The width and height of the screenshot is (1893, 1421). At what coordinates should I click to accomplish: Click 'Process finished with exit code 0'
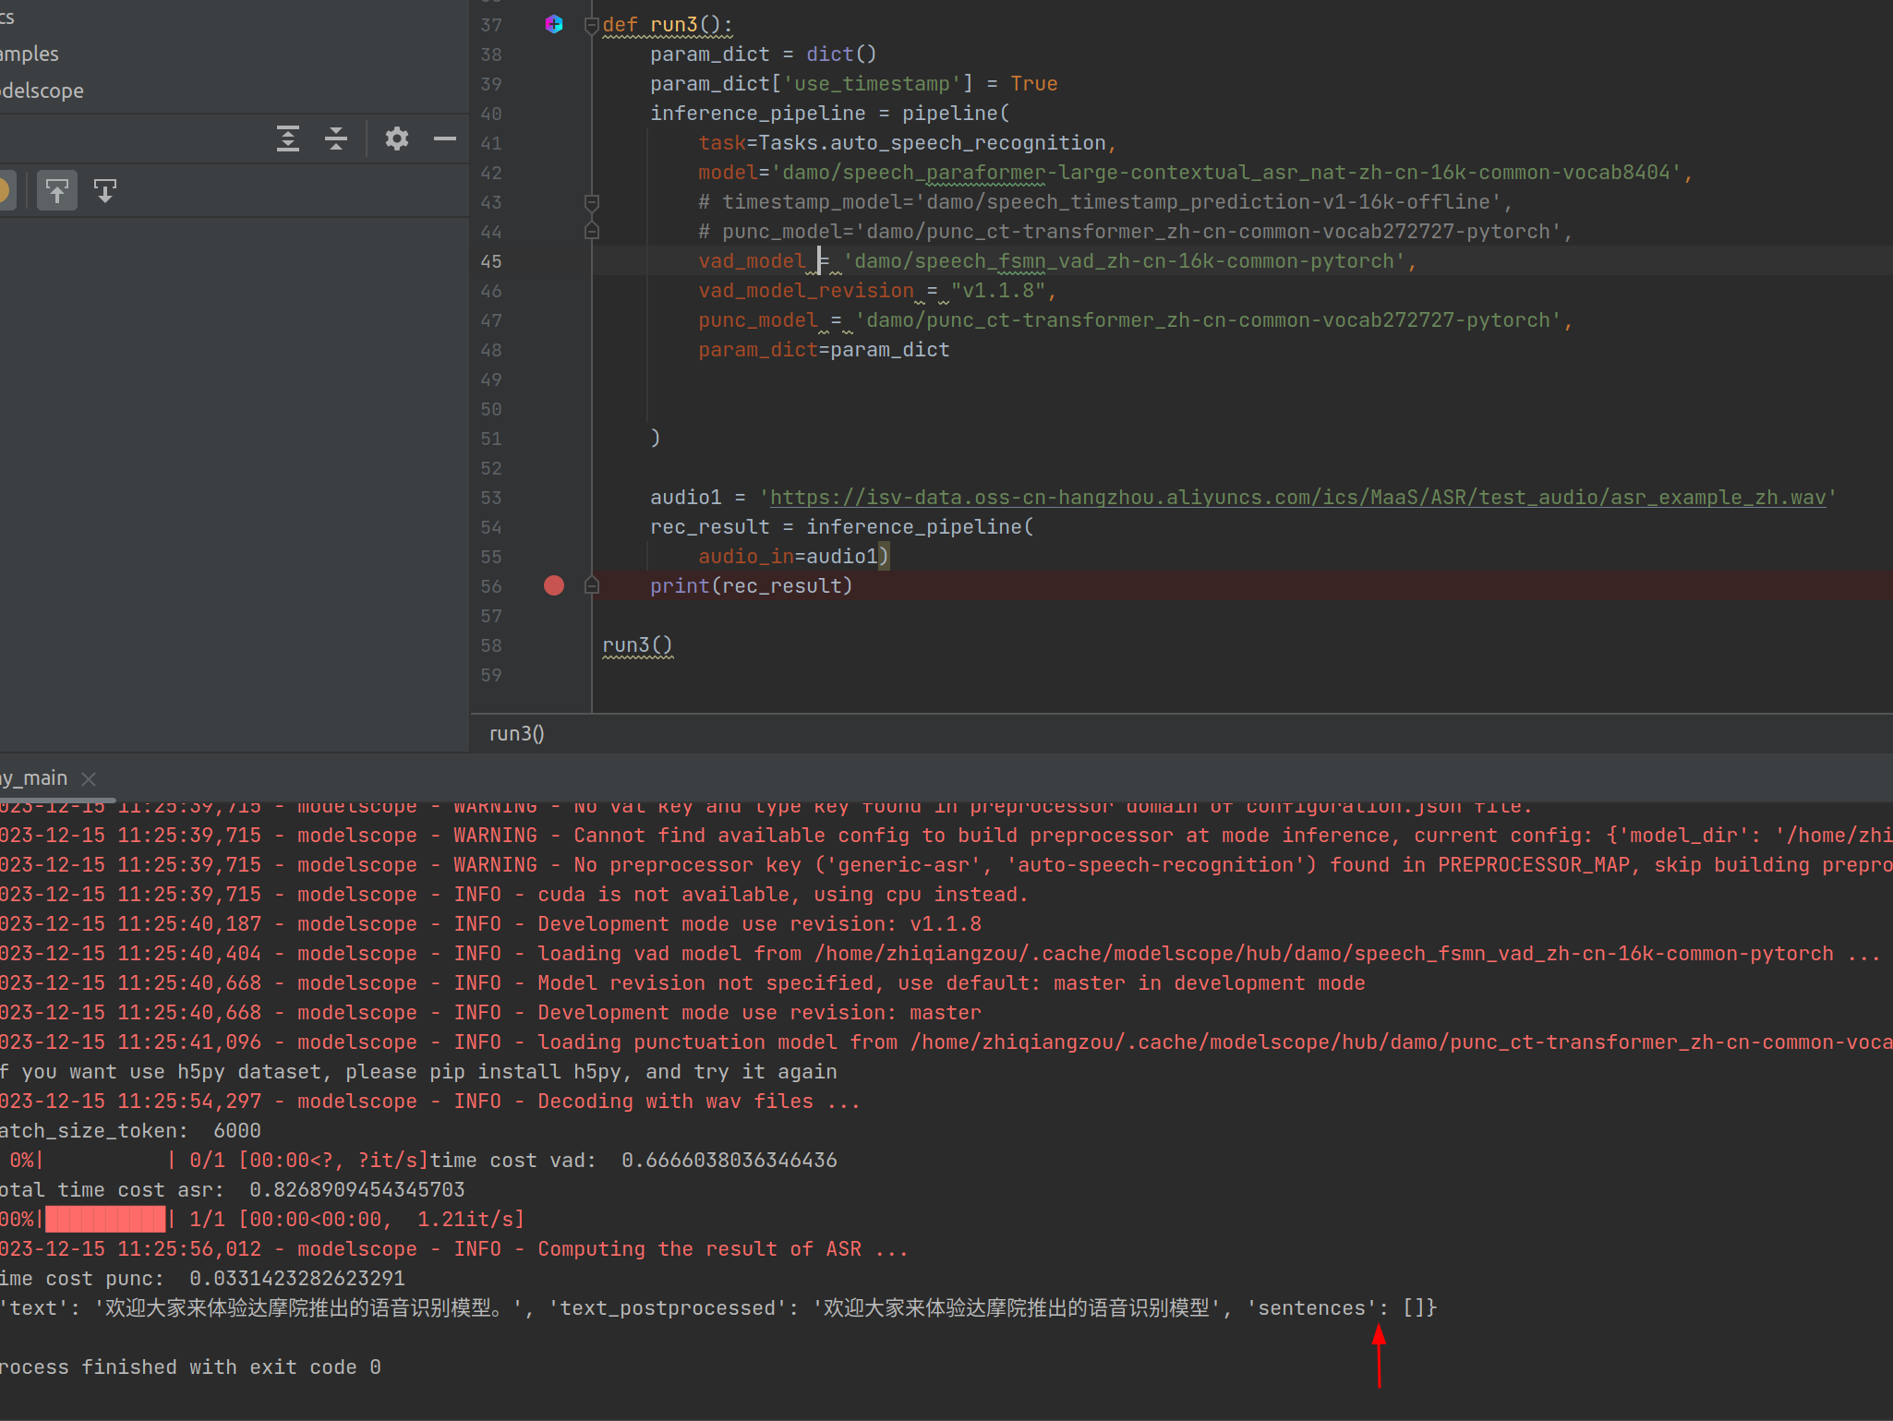click(190, 1367)
